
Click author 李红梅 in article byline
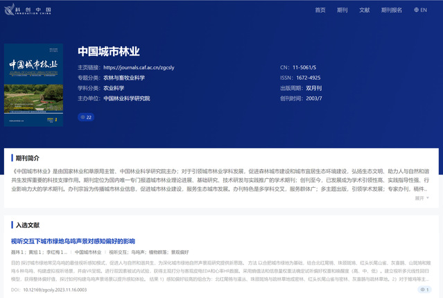pyautogui.click(x=54, y=252)
